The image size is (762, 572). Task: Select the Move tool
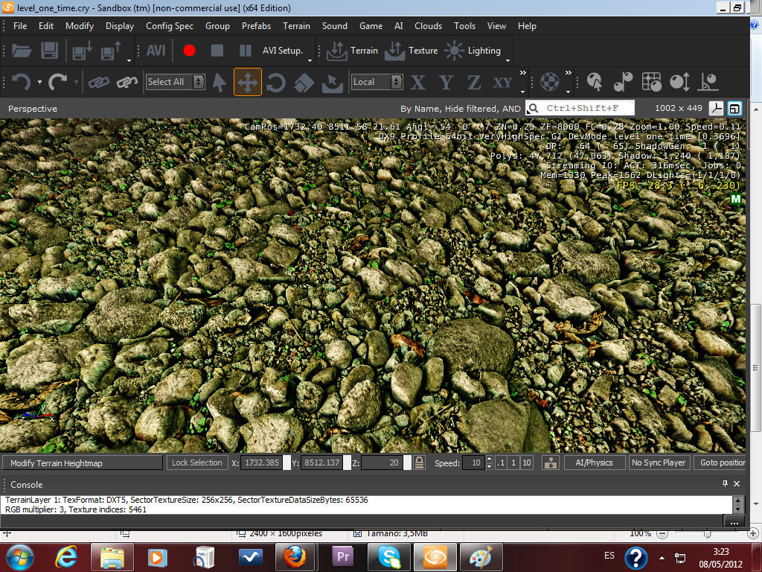(247, 82)
